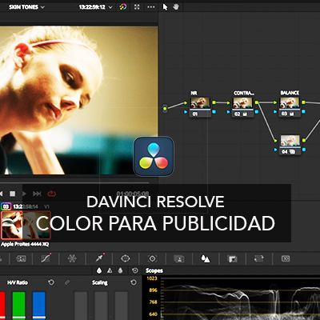Screen dimensions: 320x320
Task: Open the Sizing palette
Action: pos(259,258)
